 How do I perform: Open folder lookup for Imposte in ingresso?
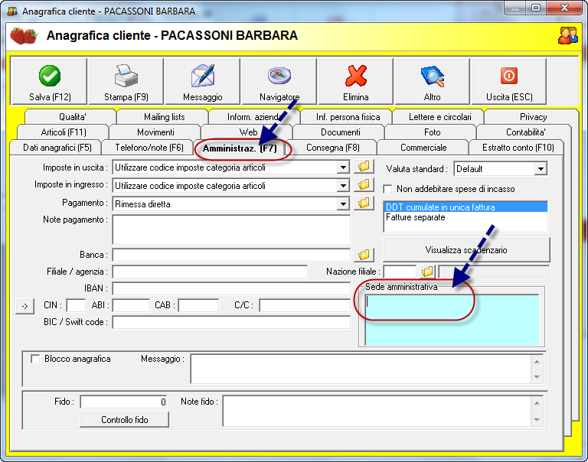(x=364, y=185)
